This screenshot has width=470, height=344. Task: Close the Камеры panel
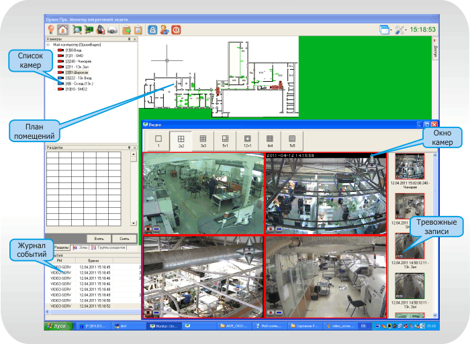click(134, 39)
